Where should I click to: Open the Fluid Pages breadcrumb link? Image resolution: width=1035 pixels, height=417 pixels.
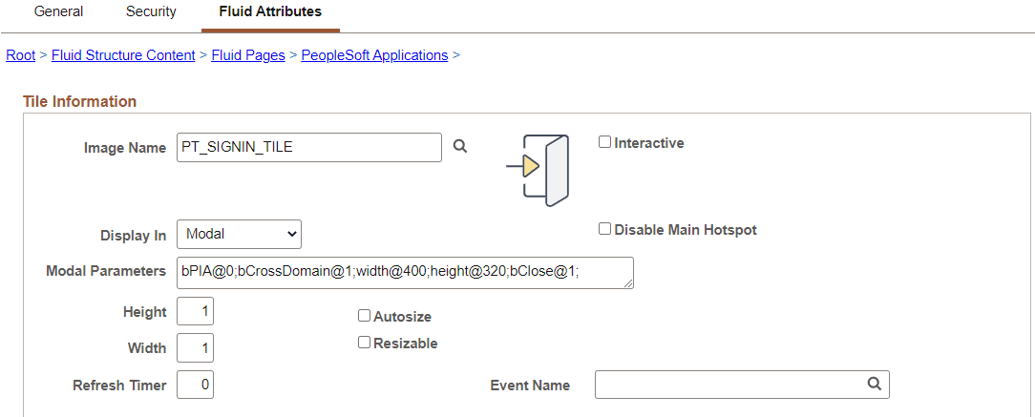tap(248, 55)
